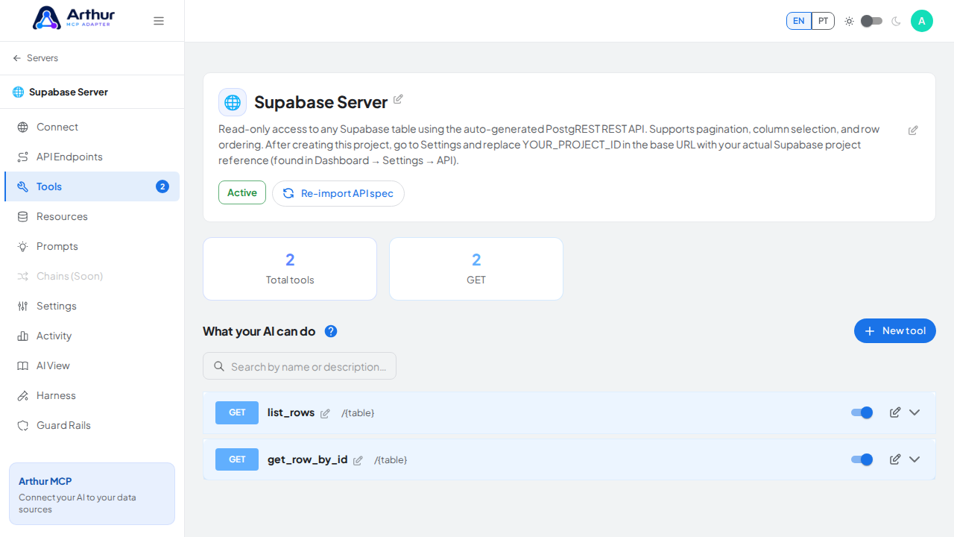
Task: Click the GET badge on list_rows
Action: click(237, 412)
